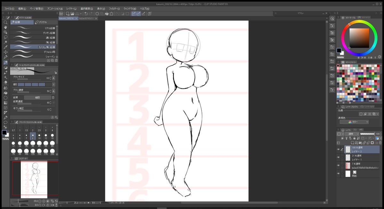Image resolution: width=384 pixels, height=209 pixels.
Task: Hide the 7% reference image layer
Action: click(x=339, y=165)
